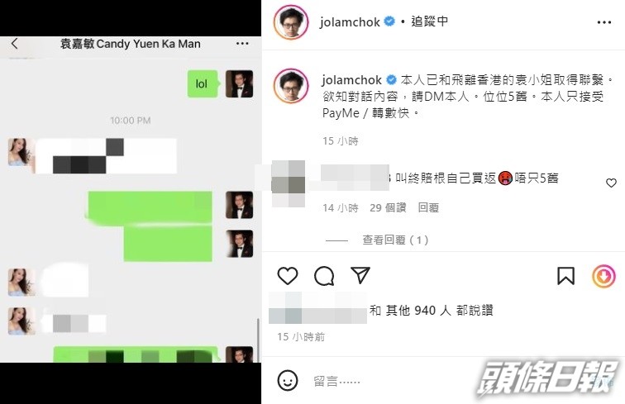Click the green lol chat bubble
The width and height of the screenshot is (625, 404).
pos(203,84)
